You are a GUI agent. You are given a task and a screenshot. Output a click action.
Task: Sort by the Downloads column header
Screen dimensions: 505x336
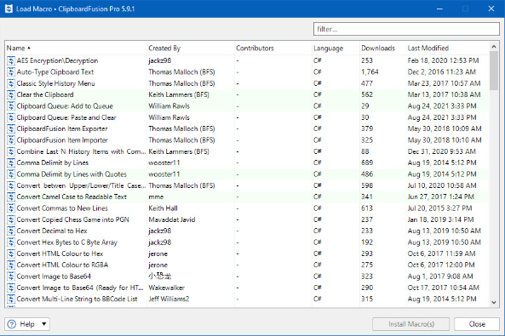383,48
